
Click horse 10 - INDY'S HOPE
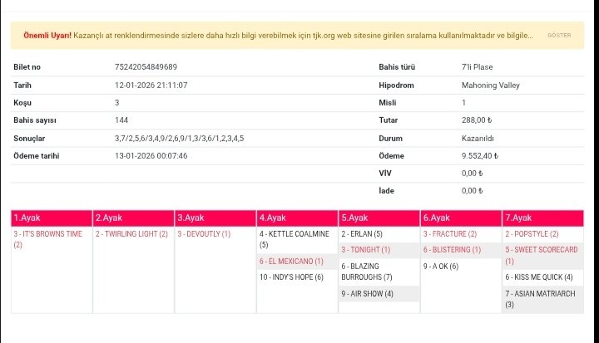(291, 277)
